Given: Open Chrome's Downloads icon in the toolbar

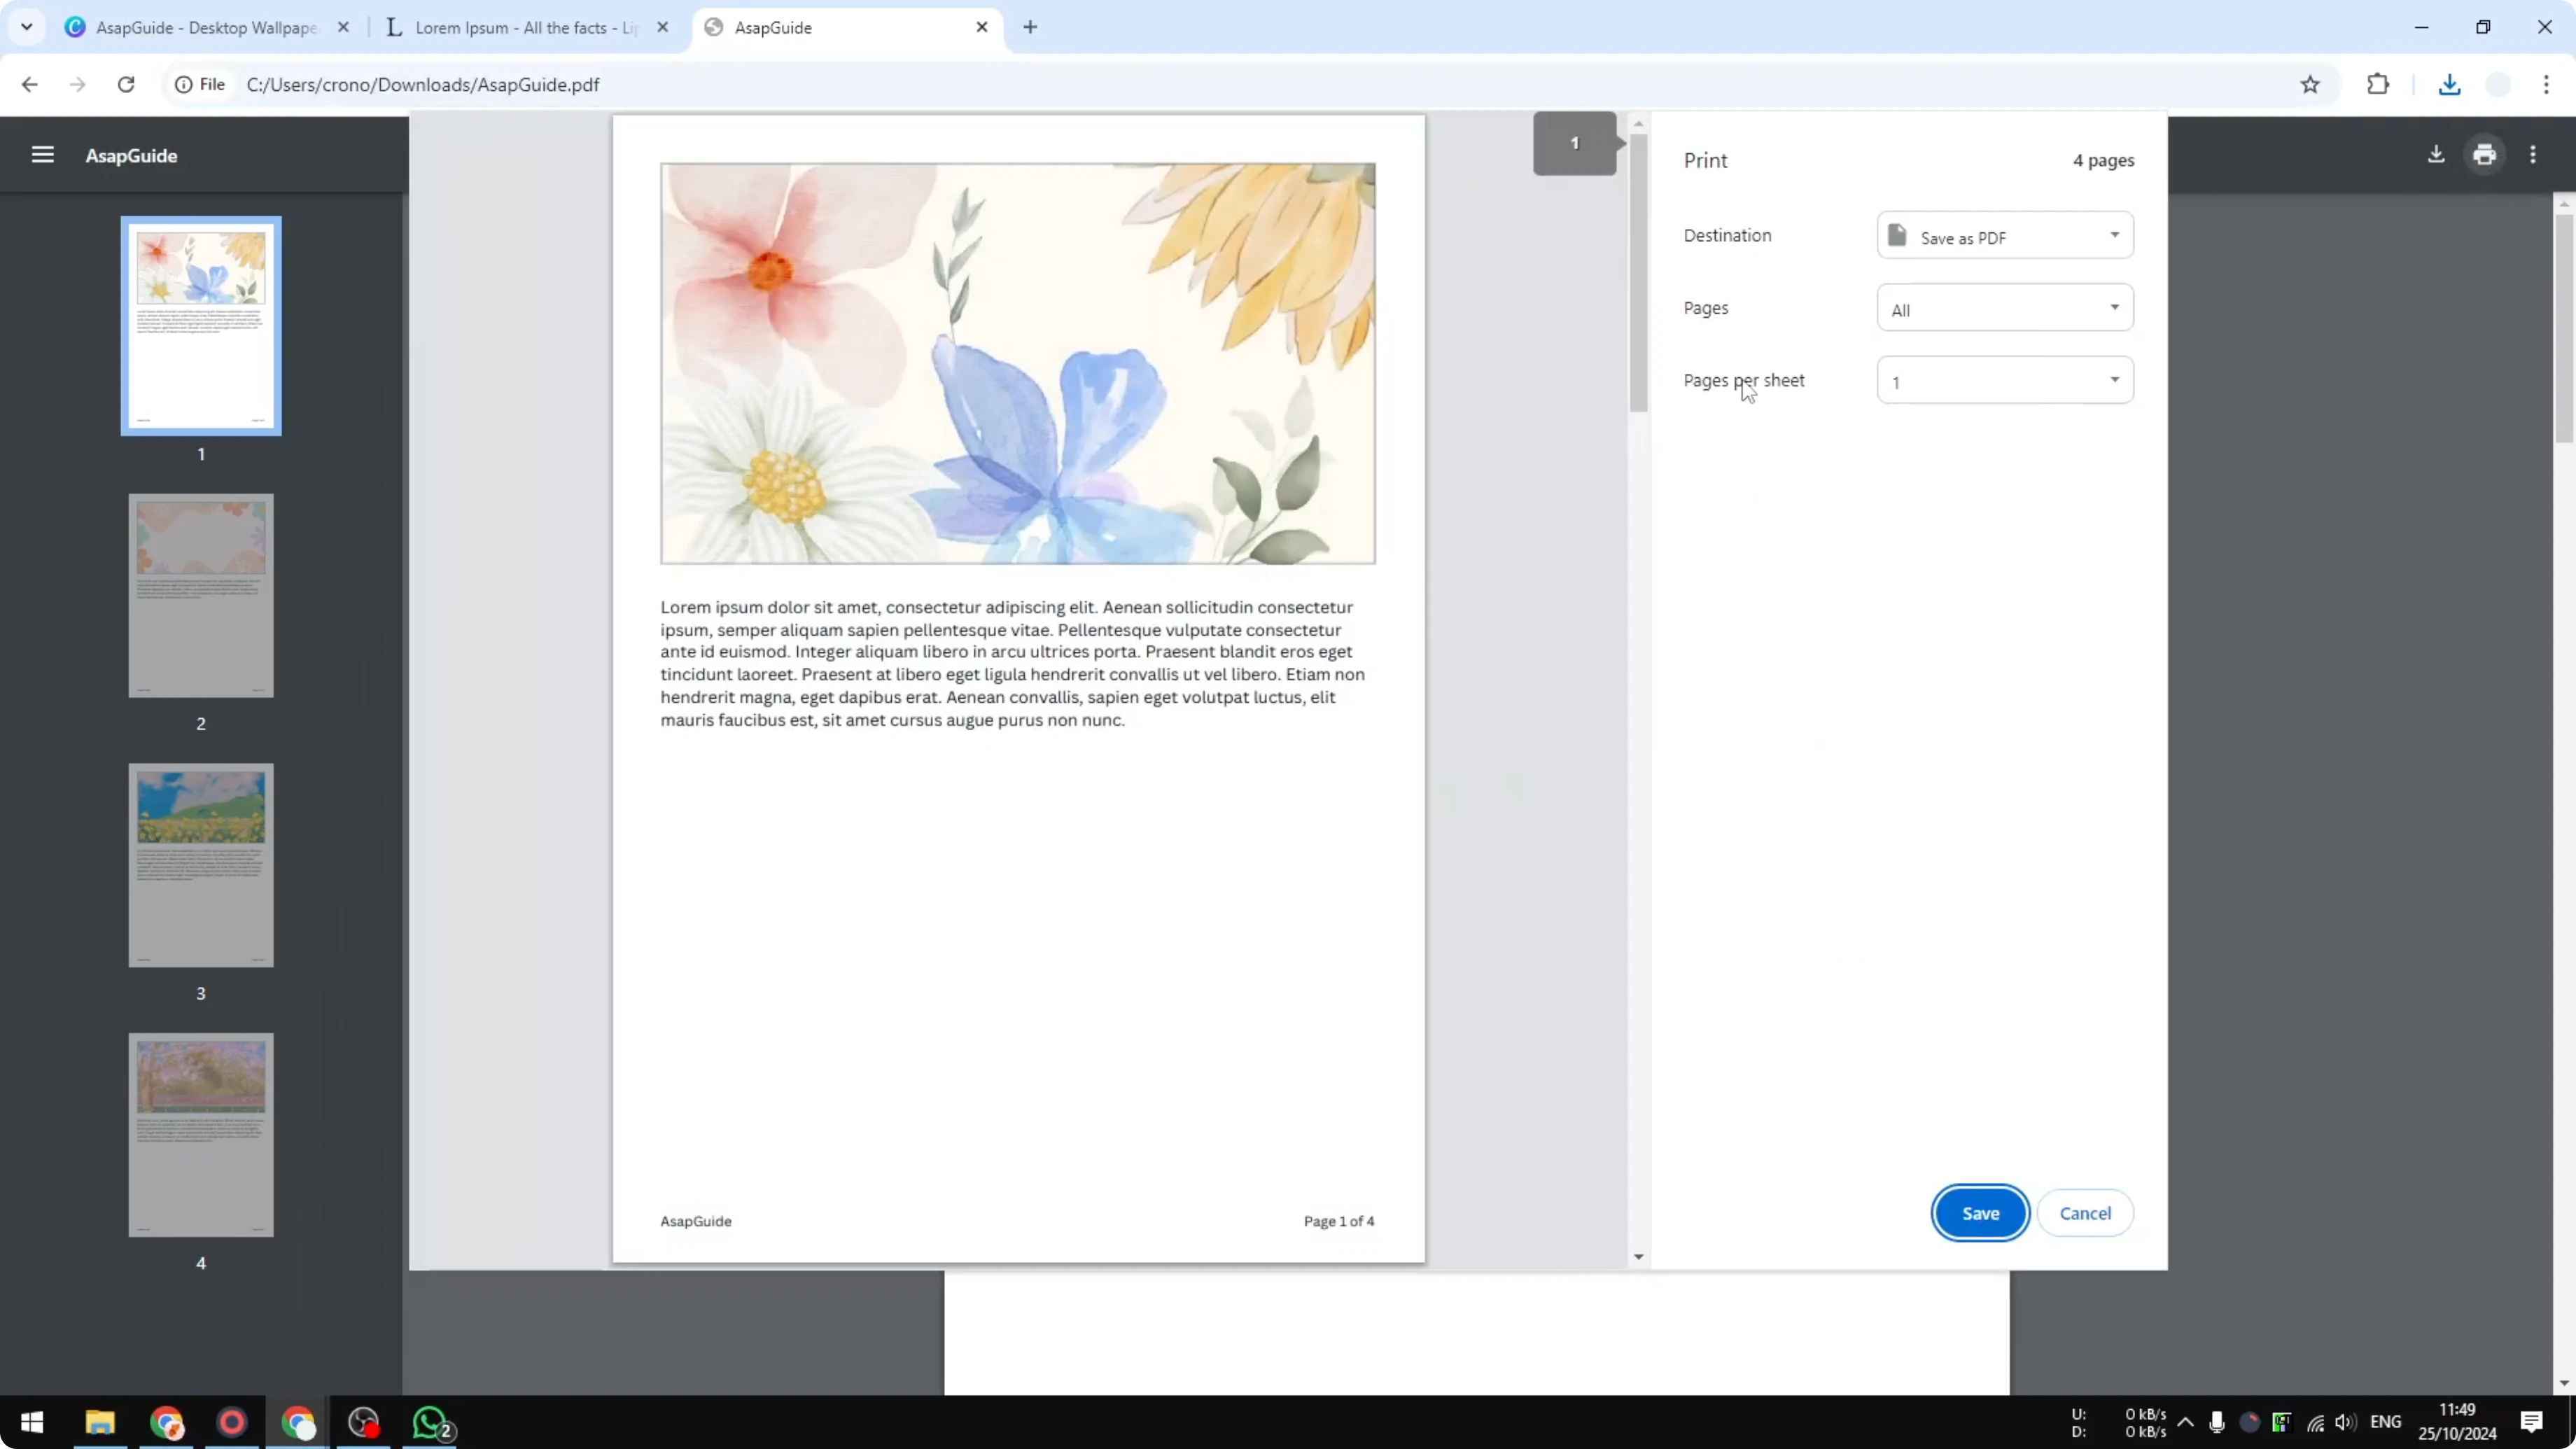Looking at the screenshot, I should tap(2449, 84).
